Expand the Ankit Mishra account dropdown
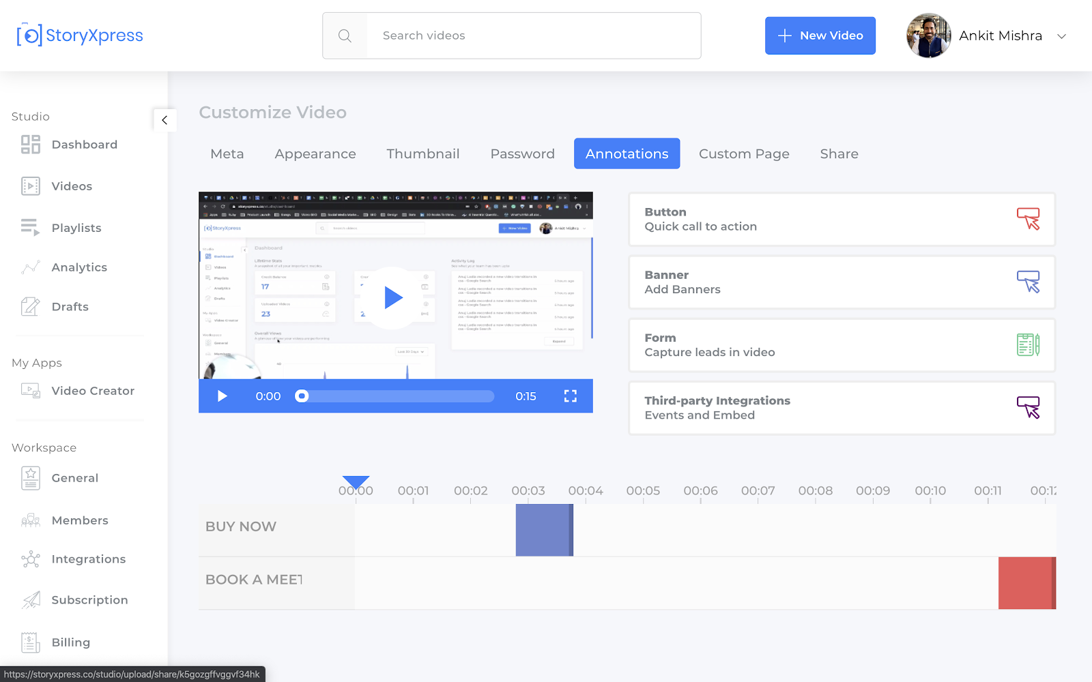This screenshot has width=1092, height=682. click(1062, 36)
